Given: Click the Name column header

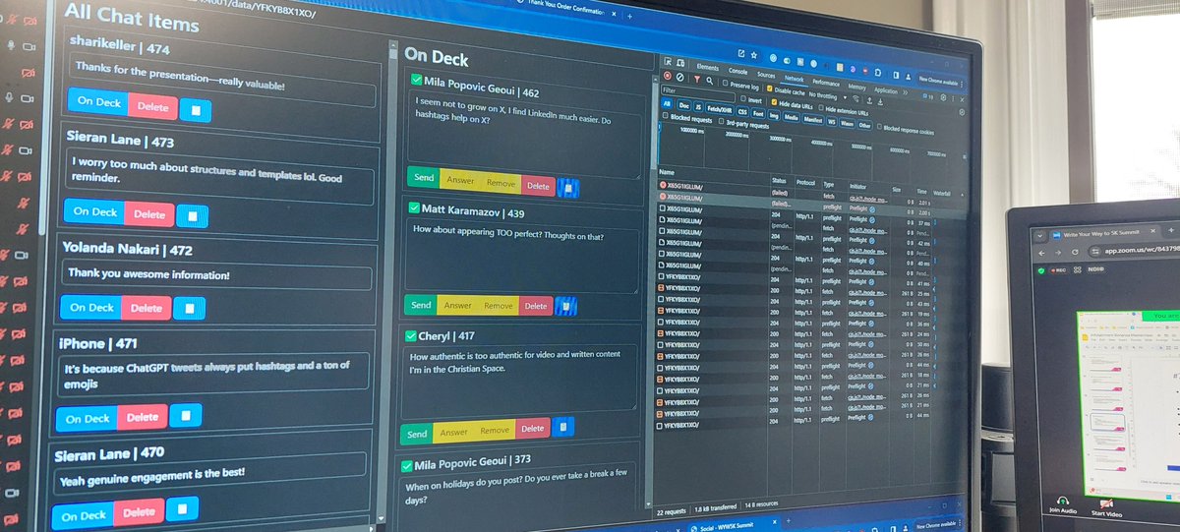Looking at the screenshot, I should click(x=668, y=171).
